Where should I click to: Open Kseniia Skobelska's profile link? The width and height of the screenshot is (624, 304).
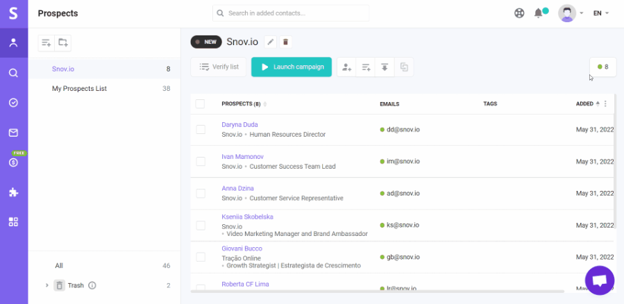tap(247, 217)
